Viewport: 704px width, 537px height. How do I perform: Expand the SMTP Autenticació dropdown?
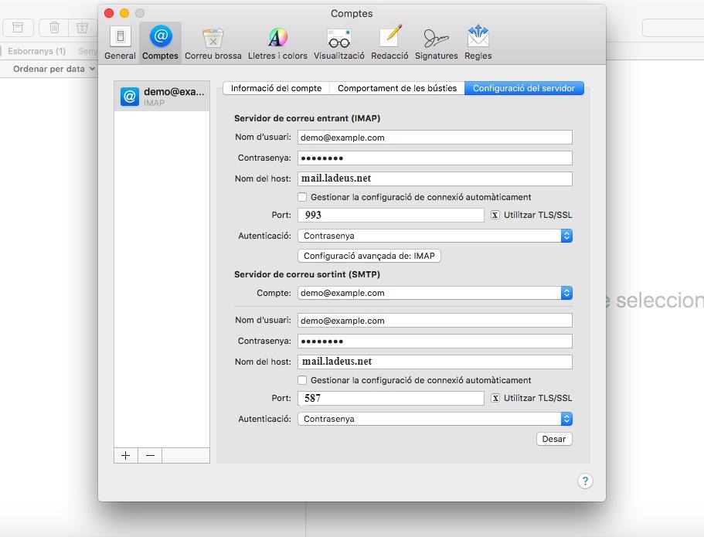tap(434, 419)
